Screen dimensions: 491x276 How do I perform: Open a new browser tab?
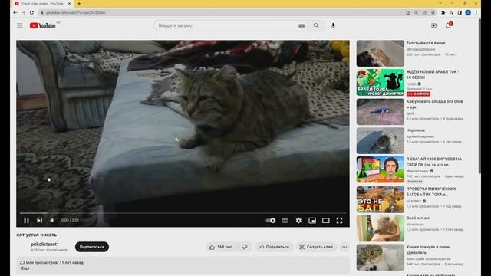click(x=79, y=3)
